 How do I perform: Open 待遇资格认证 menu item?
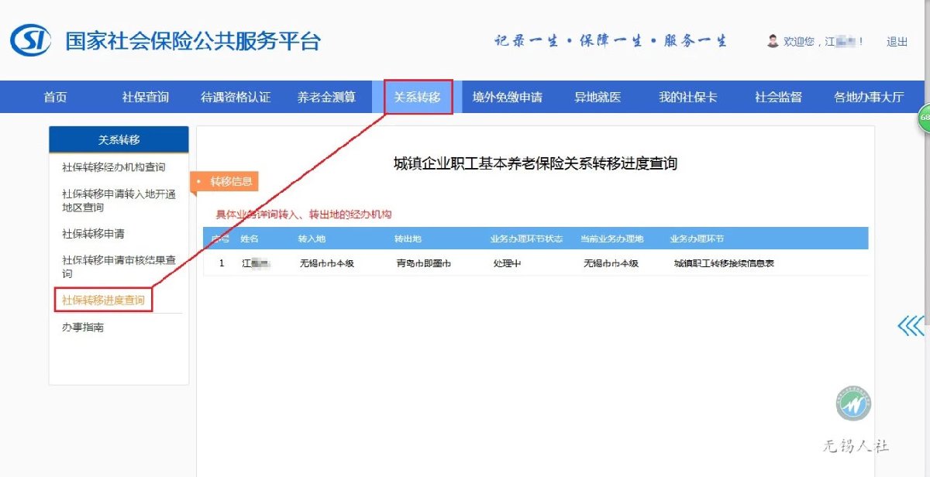pos(236,98)
